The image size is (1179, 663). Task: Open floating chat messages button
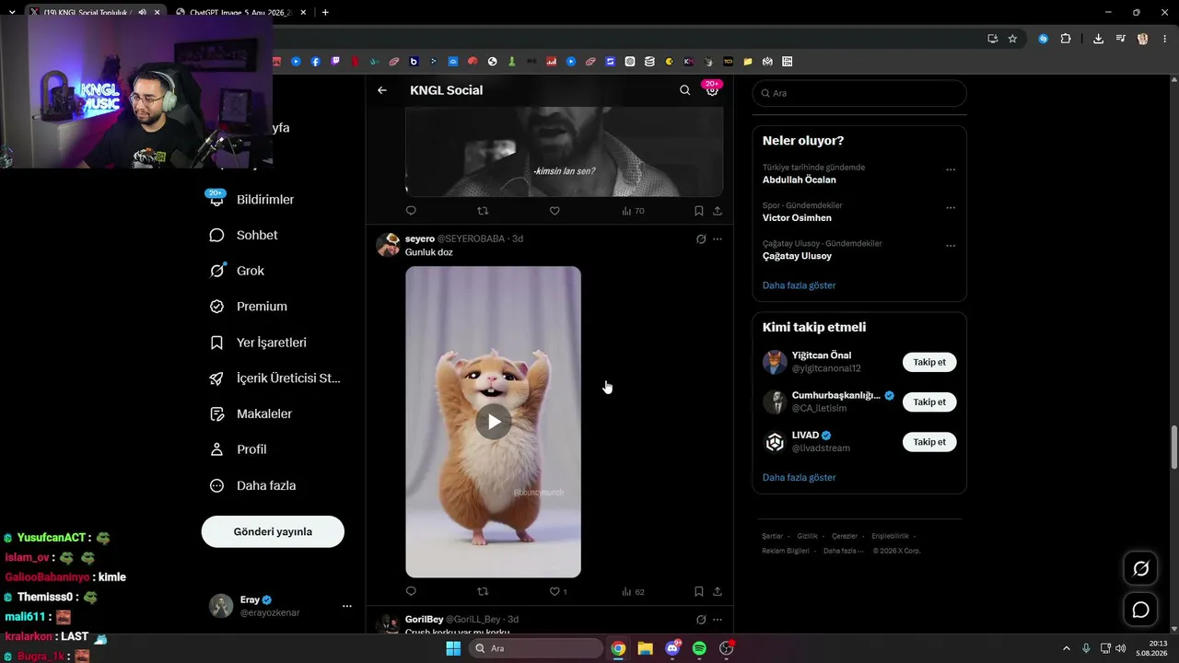(1140, 610)
